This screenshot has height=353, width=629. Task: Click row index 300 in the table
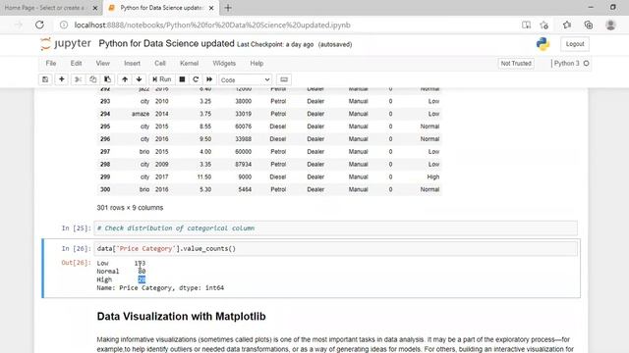click(x=105, y=189)
